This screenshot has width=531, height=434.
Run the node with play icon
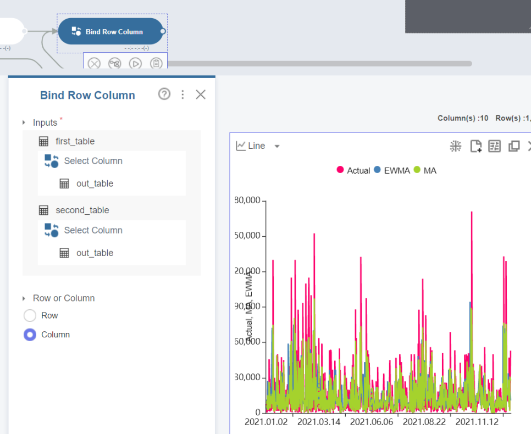(x=135, y=63)
